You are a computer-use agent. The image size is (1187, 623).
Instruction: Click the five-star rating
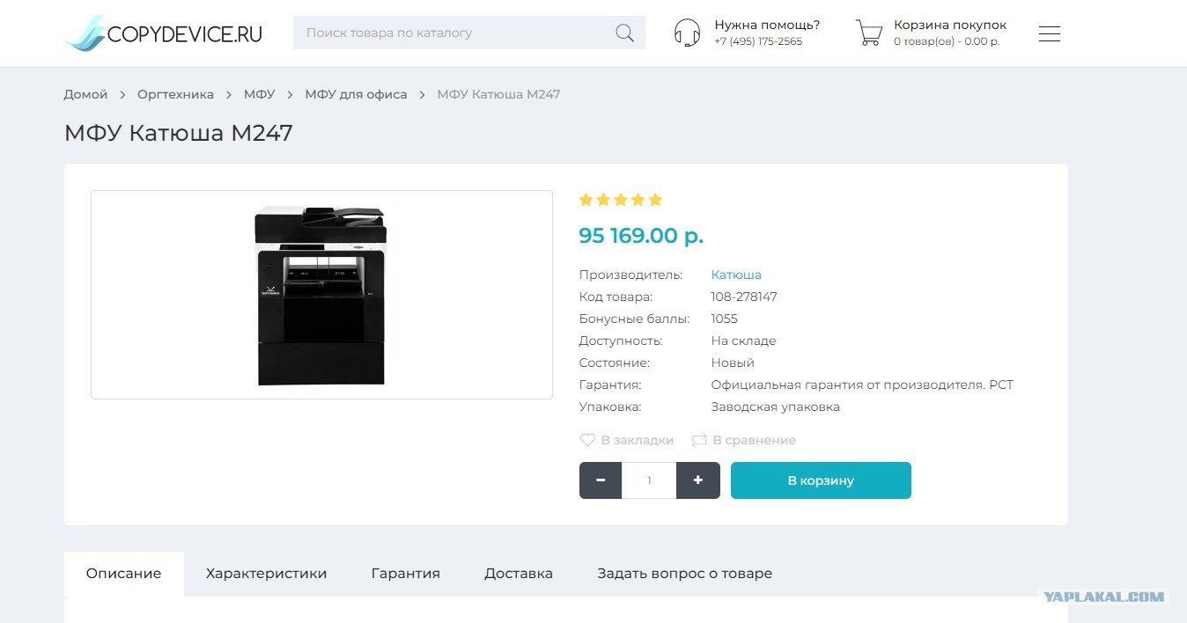(620, 200)
